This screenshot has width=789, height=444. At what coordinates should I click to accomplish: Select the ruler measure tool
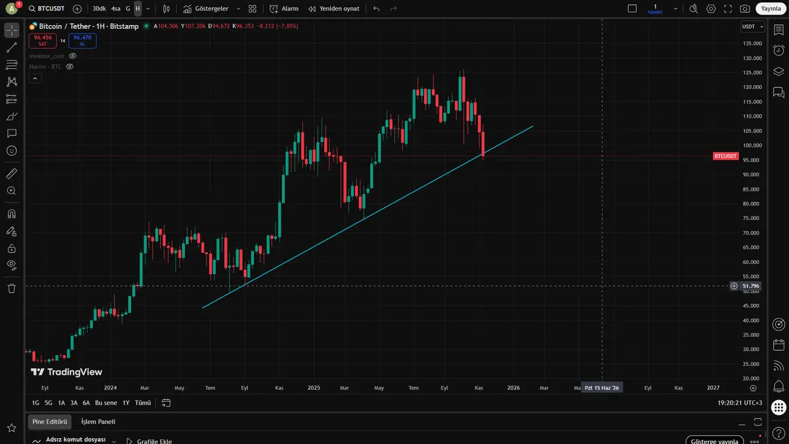tap(11, 174)
